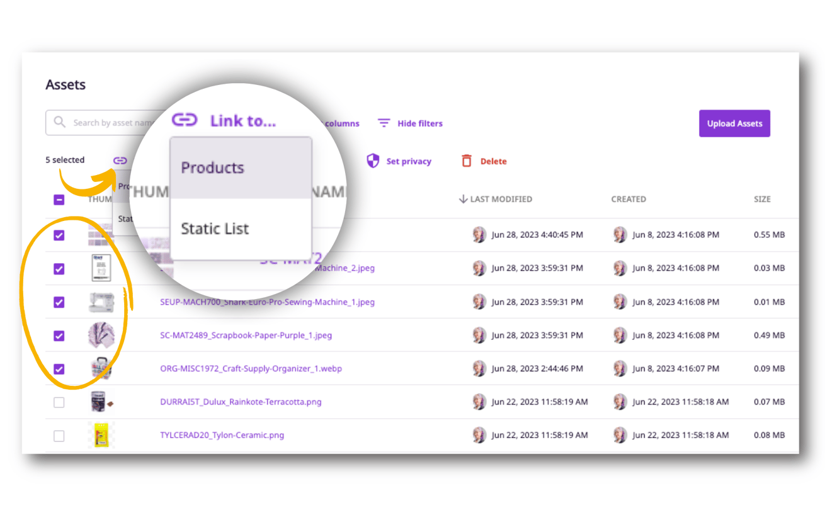Open the columns dropdown
825x515 pixels.
click(342, 123)
